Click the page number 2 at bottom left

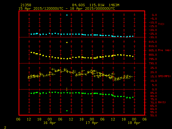pyautogui.click(x=5, y=127)
